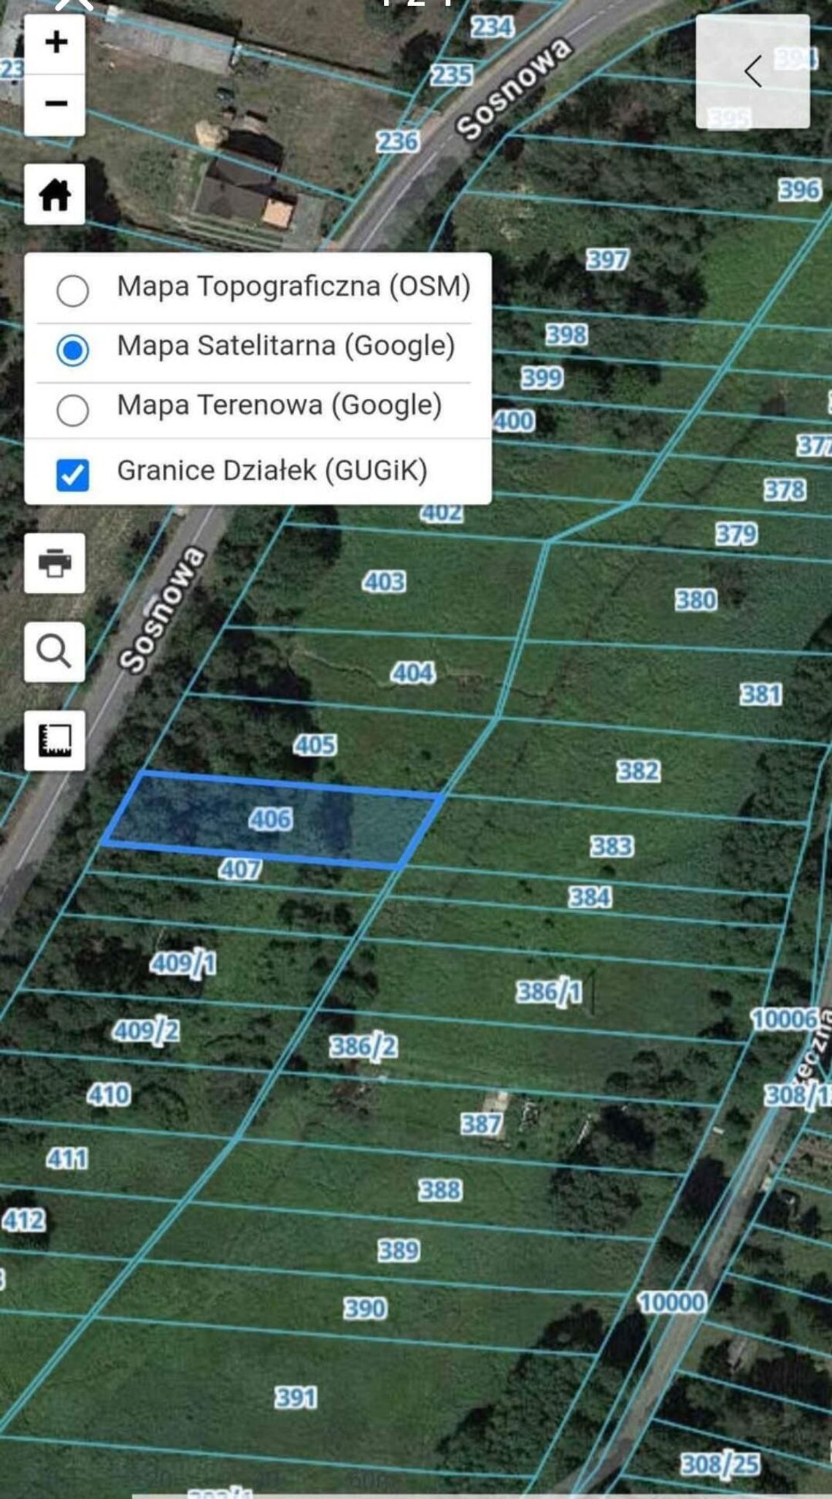Click the Mapa Terenowa (Google) label text
The height and width of the screenshot is (1499, 832).
(279, 405)
